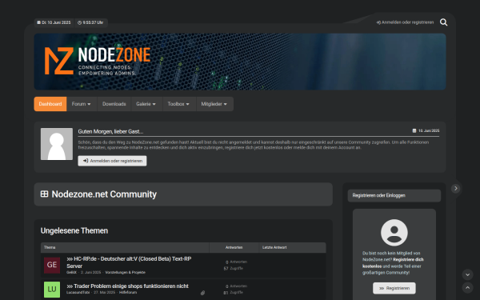The height and width of the screenshot is (300, 480).
Task: Click the 'Registriere dich kostenlos' bold text
Action: click(393, 263)
